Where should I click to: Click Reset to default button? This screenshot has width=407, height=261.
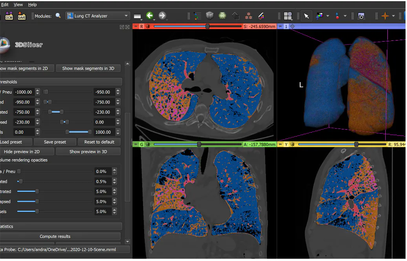pyautogui.click(x=99, y=142)
